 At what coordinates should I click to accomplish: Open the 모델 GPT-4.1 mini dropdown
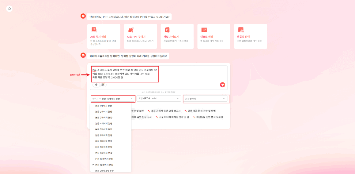159,99
